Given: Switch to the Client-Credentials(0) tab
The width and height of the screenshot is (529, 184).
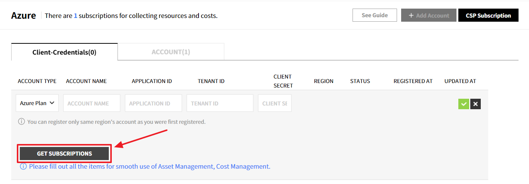Looking at the screenshot, I should click(x=64, y=52).
